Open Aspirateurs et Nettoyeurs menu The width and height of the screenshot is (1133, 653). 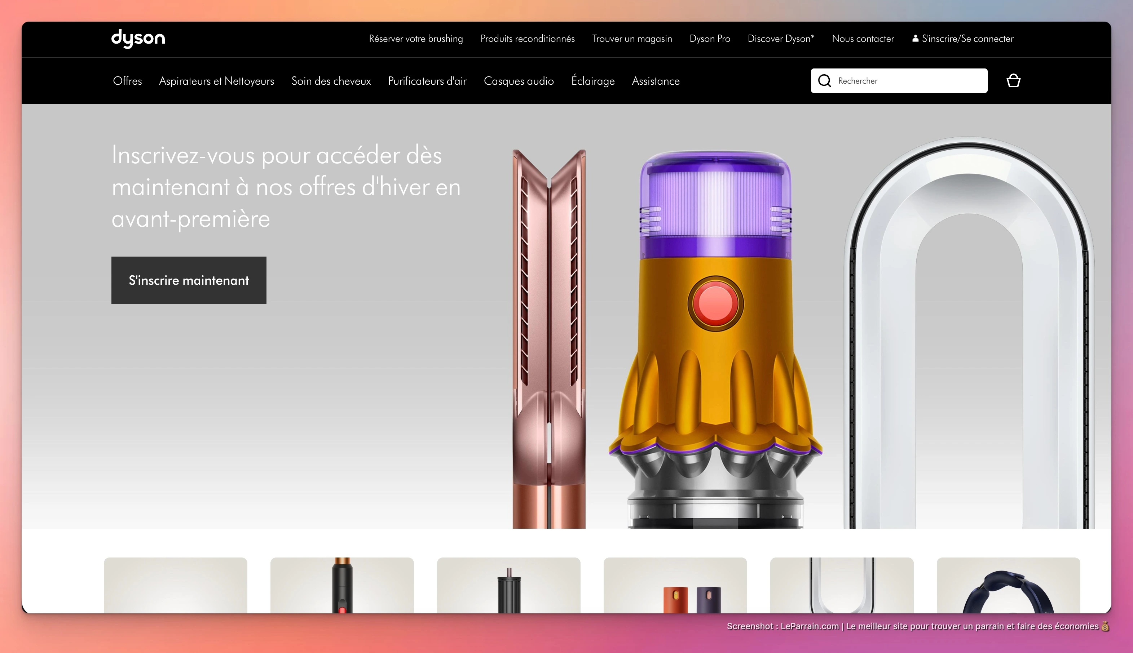coord(216,81)
